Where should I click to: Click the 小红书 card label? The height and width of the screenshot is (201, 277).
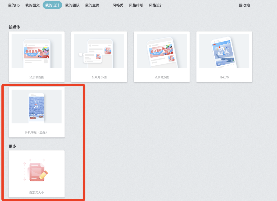click(x=224, y=77)
